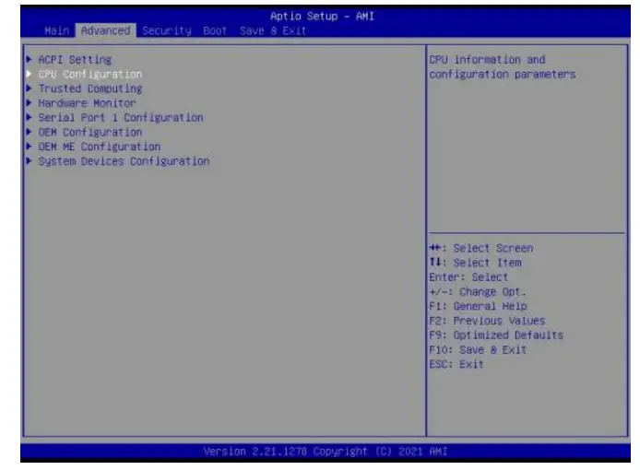640x470 pixels.
Task: Open System Devices Configuration
Action: 124,161
